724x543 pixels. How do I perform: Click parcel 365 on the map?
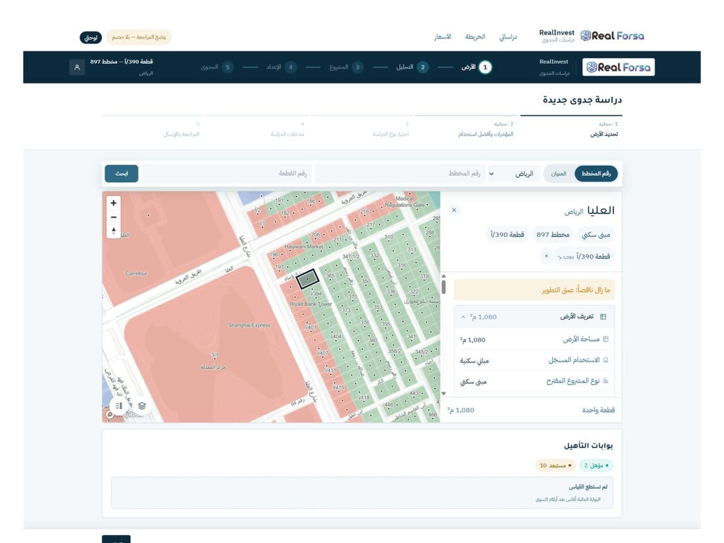[330, 276]
